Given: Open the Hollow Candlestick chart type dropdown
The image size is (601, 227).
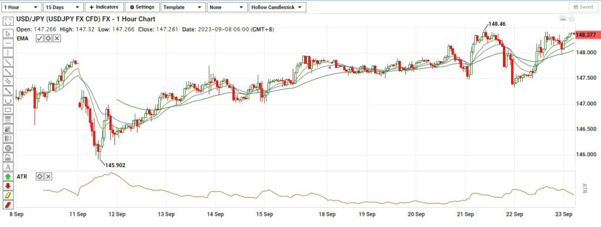Looking at the screenshot, I should [x=278, y=7].
